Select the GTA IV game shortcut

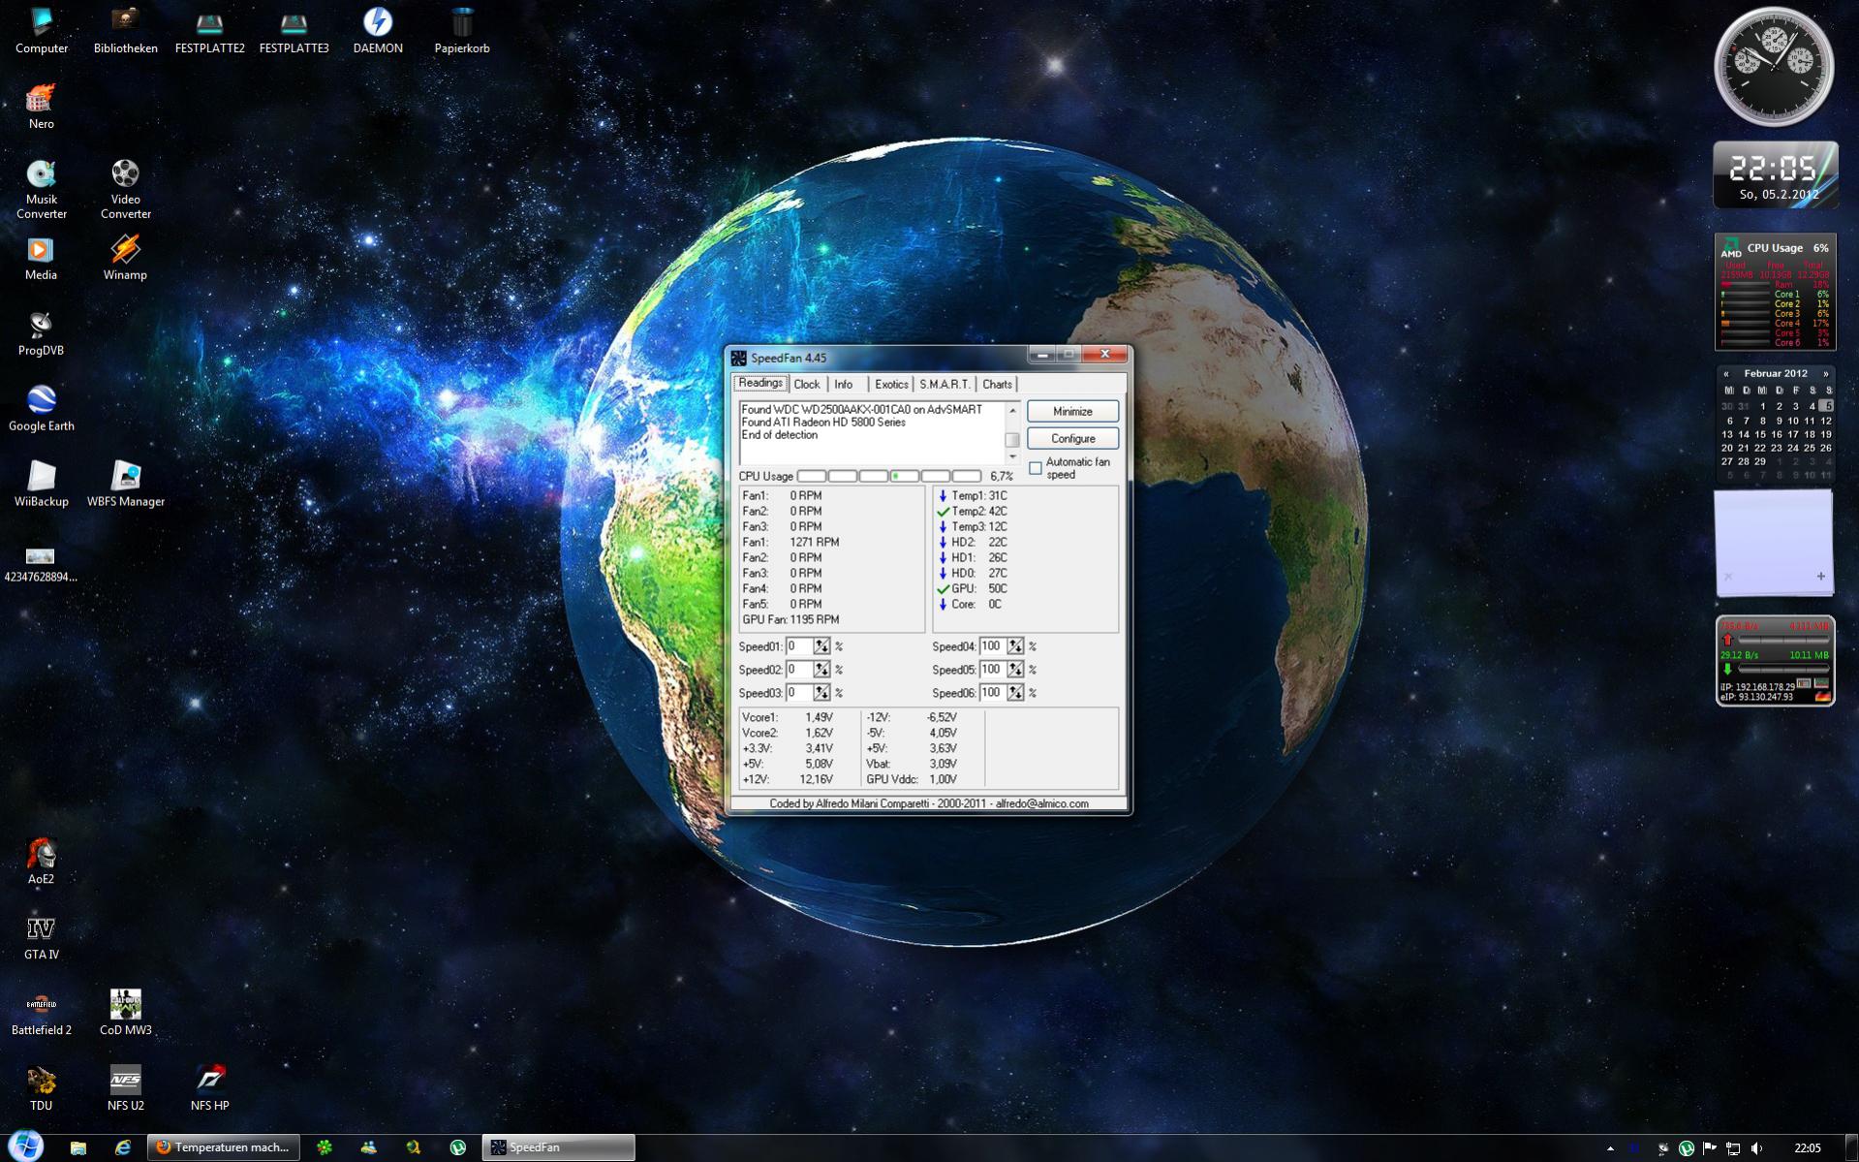point(41,929)
